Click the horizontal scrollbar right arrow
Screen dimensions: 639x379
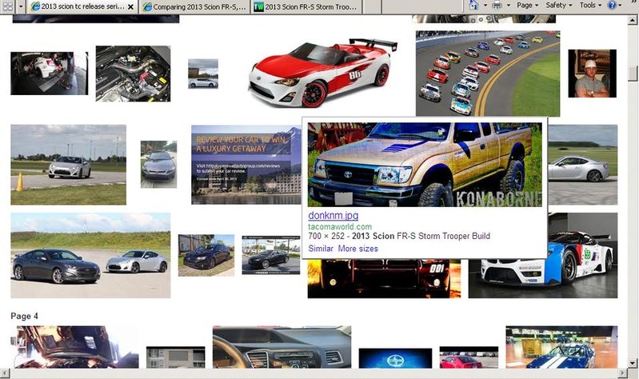(623, 373)
